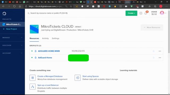Viewport: 170px width, 95px height.
Task: Click the padlock site info icon
Action: pos(26,6)
